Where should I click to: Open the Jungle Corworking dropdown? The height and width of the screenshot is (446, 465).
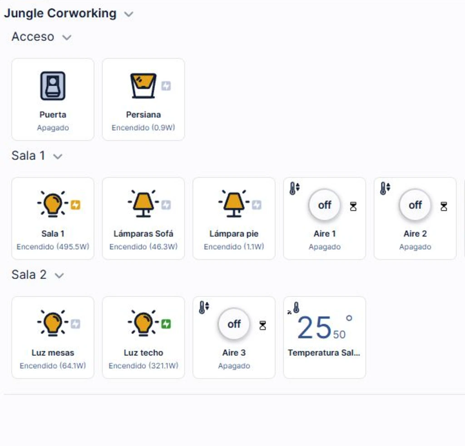(129, 14)
